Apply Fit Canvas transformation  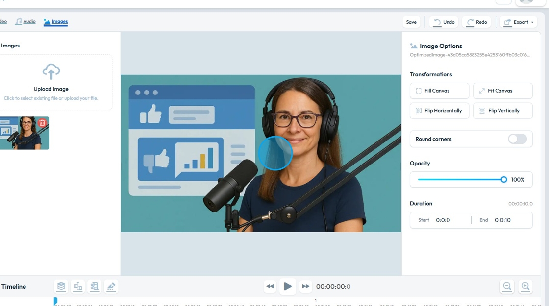click(x=503, y=91)
